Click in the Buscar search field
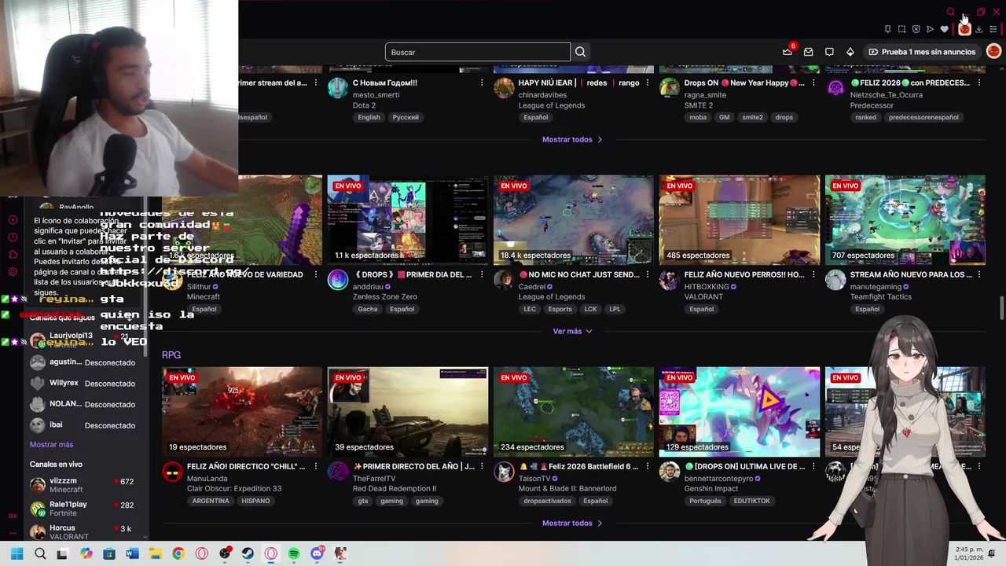Image resolution: width=1006 pixels, height=566 pixels. point(477,52)
